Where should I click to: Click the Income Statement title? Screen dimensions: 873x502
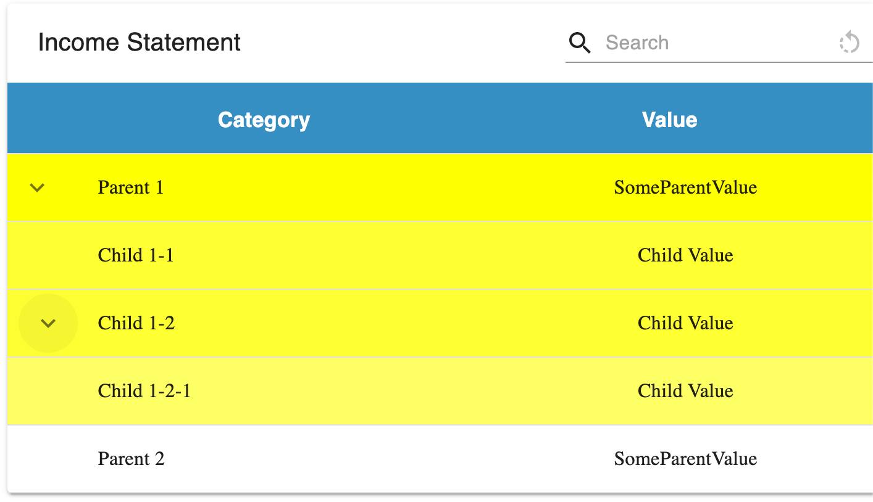tap(140, 43)
